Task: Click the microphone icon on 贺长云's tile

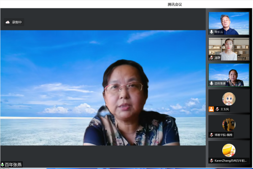Action: click(212, 32)
